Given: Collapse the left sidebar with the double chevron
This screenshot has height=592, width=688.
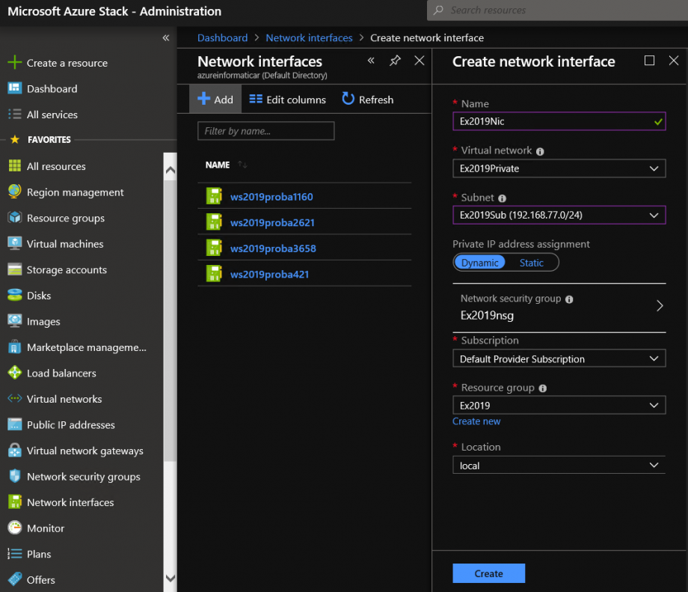Looking at the screenshot, I should tap(166, 38).
